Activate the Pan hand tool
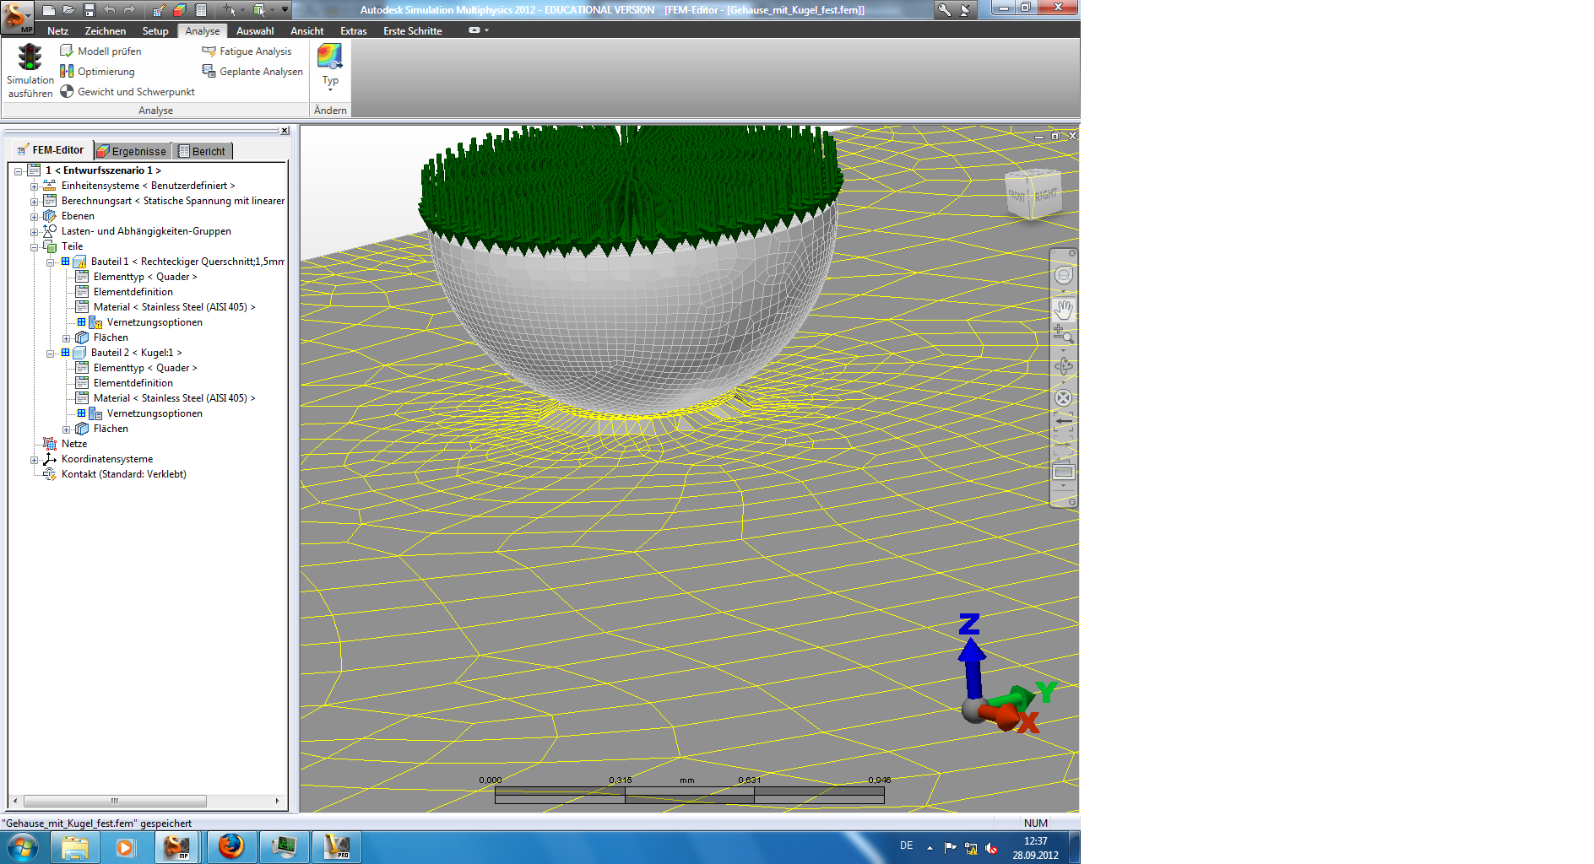The width and height of the screenshot is (1594, 864). [x=1064, y=309]
